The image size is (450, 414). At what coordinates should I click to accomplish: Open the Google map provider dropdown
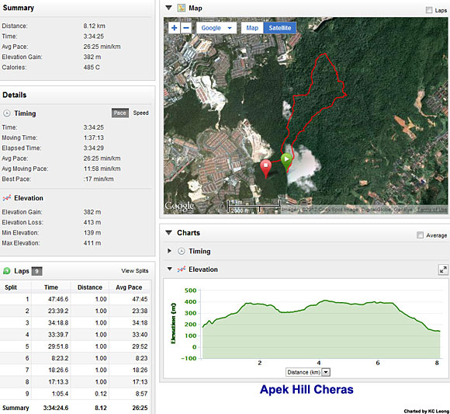(x=216, y=28)
